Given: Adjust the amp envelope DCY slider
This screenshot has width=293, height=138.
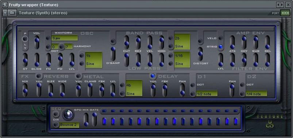Looking at the screenshot, I should 244,42.
